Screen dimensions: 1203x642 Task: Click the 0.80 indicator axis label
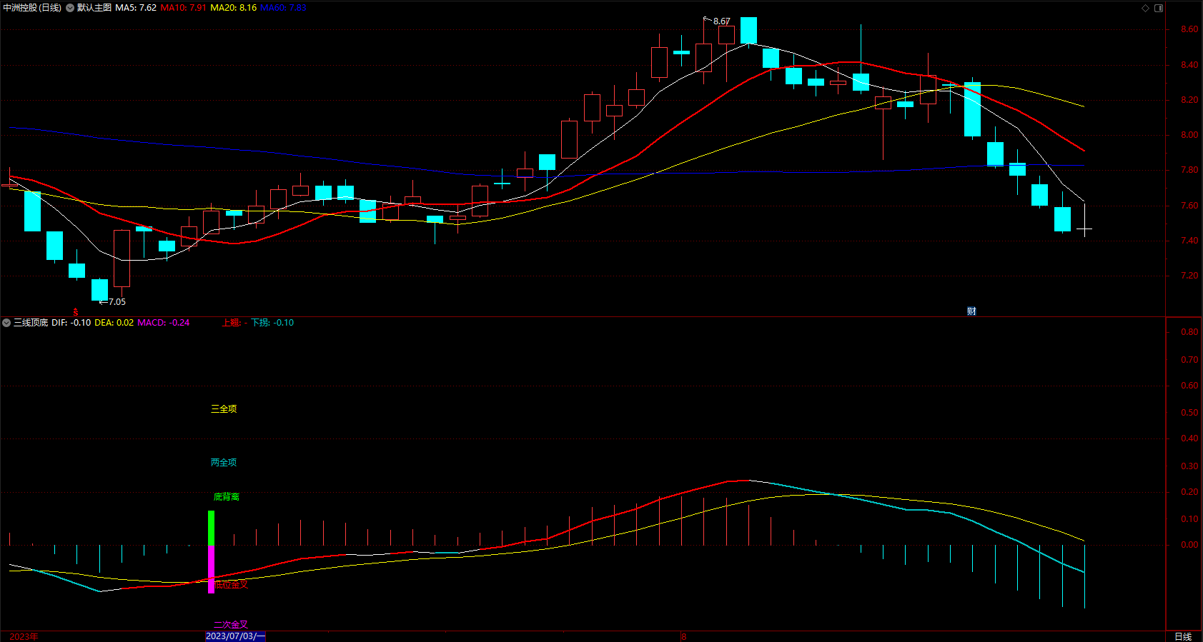[x=1189, y=332]
